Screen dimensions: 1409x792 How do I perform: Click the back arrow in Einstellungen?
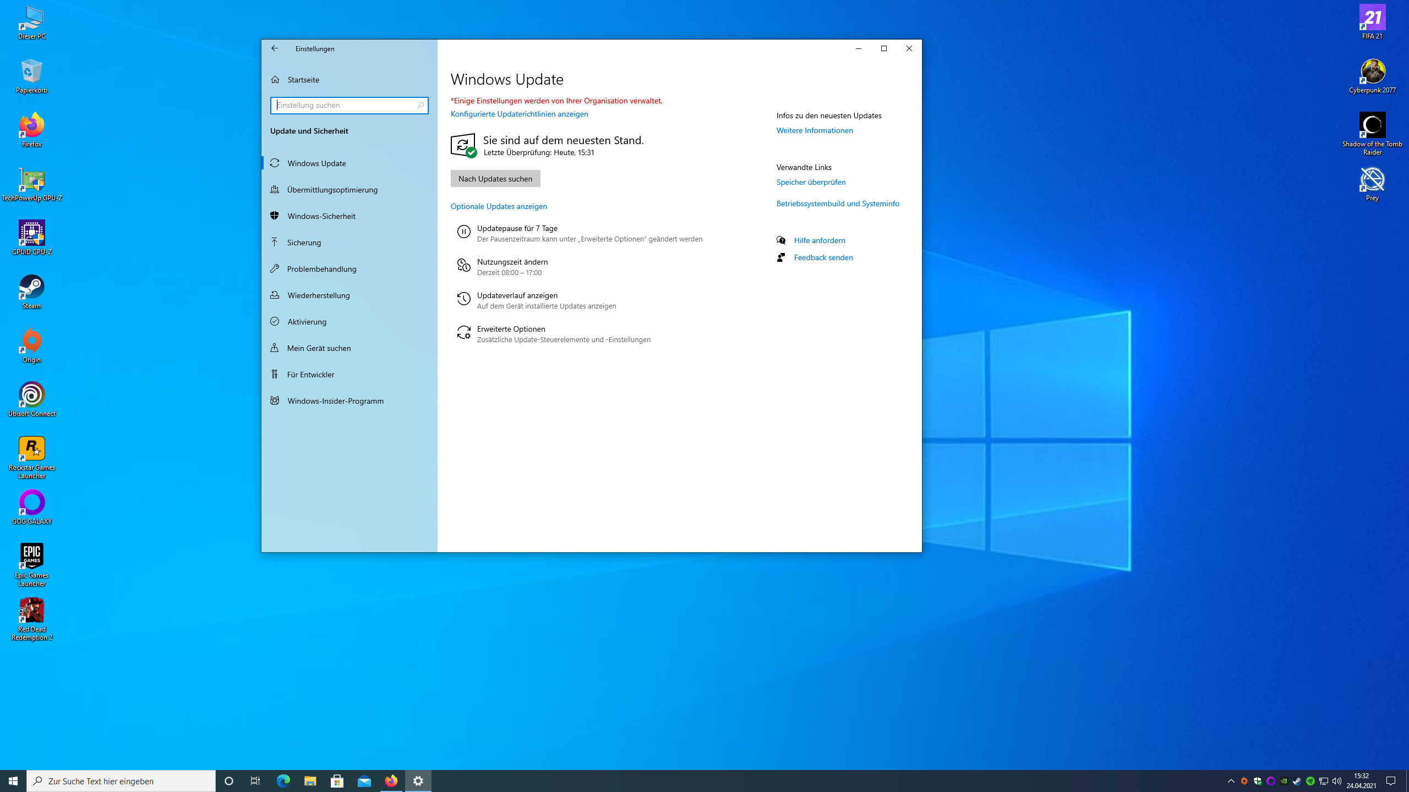point(275,48)
